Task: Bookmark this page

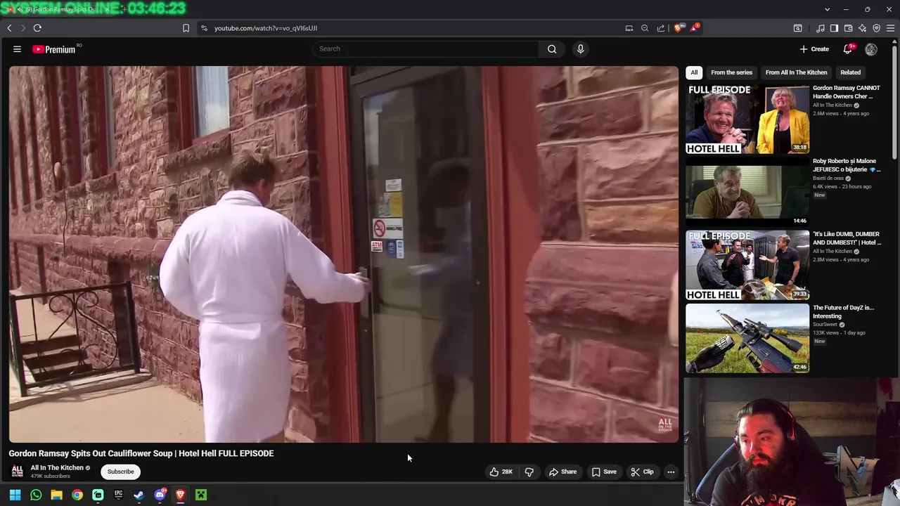Action: point(186,28)
